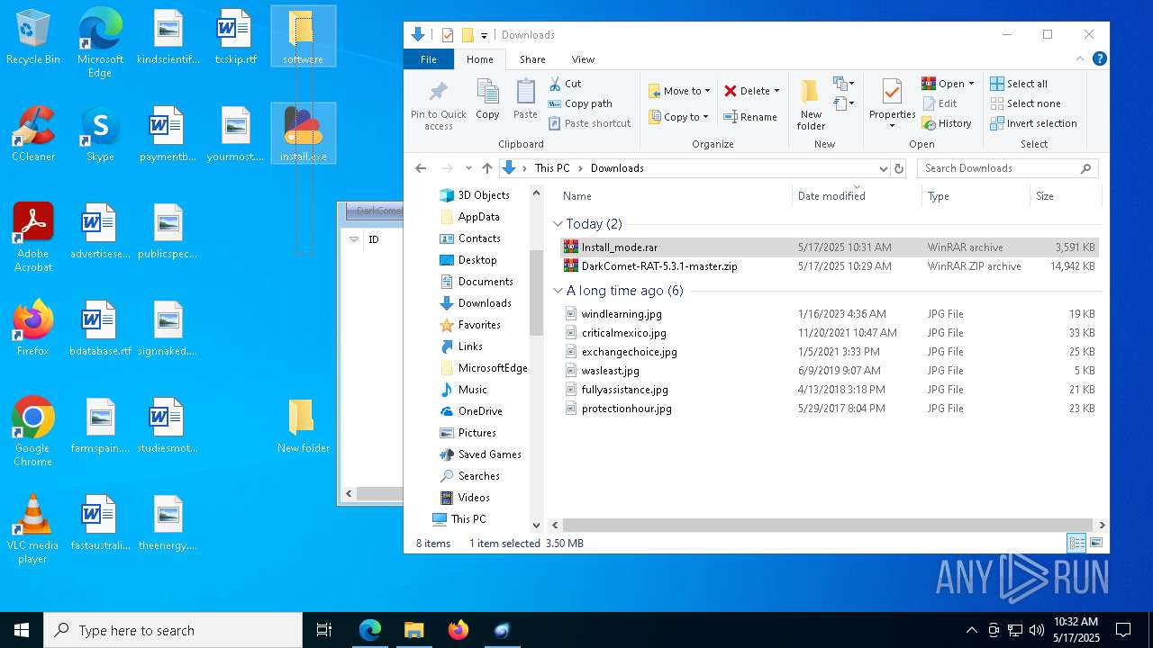
Task: Click the Copy ribbon button
Action: click(487, 99)
